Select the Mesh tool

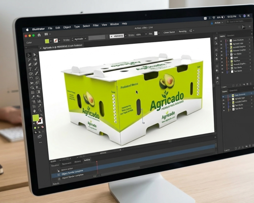(x=33, y=92)
